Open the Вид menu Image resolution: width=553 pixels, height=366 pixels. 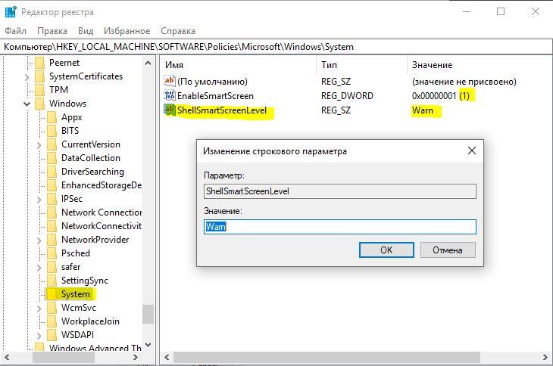(86, 31)
